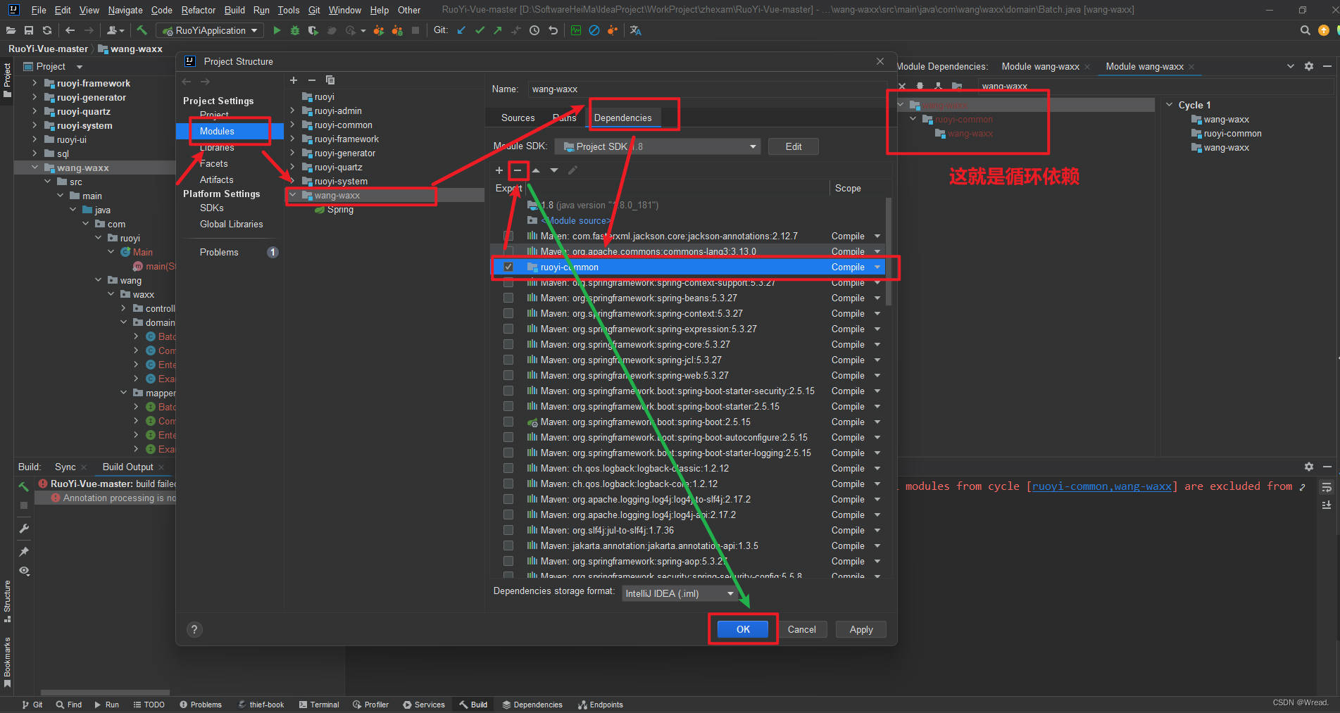Image resolution: width=1340 pixels, height=713 pixels.
Task: Click the Cancel button
Action: (801, 629)
